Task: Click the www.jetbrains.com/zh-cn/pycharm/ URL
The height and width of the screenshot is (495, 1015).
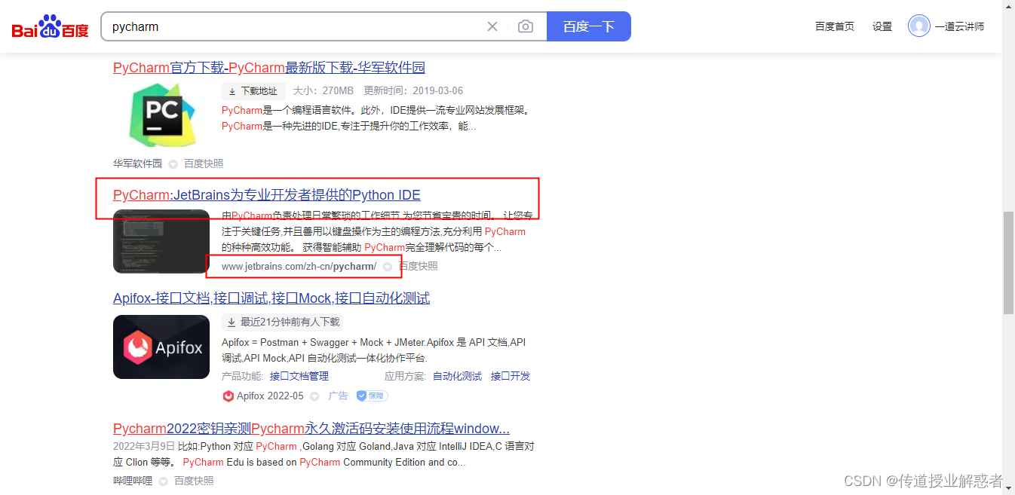Action: [299, 266]
